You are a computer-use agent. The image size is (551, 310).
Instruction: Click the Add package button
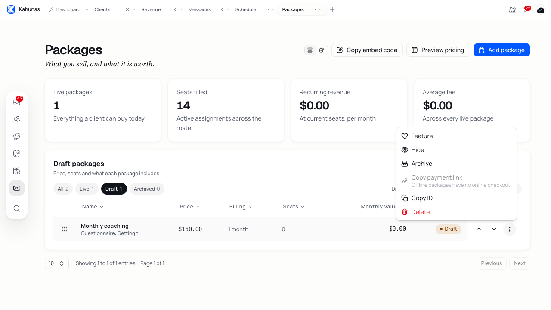502,50
